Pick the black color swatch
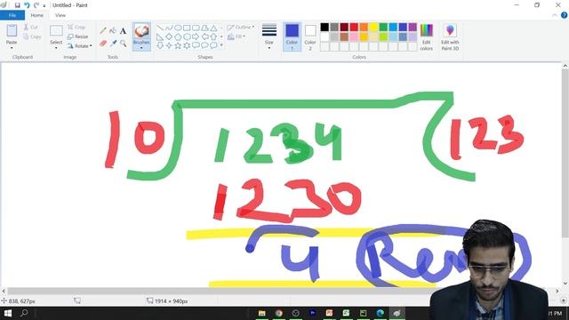Viewport: 569px width, 320px height. pos(325,27)
